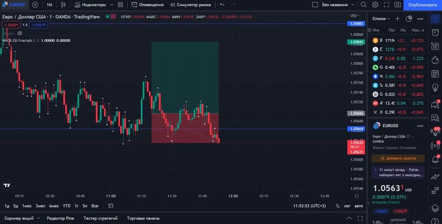Open EURUSD details more options menu
Image resolution: width=442 pixels, height=224 pixels.
[x=420, y=126]
